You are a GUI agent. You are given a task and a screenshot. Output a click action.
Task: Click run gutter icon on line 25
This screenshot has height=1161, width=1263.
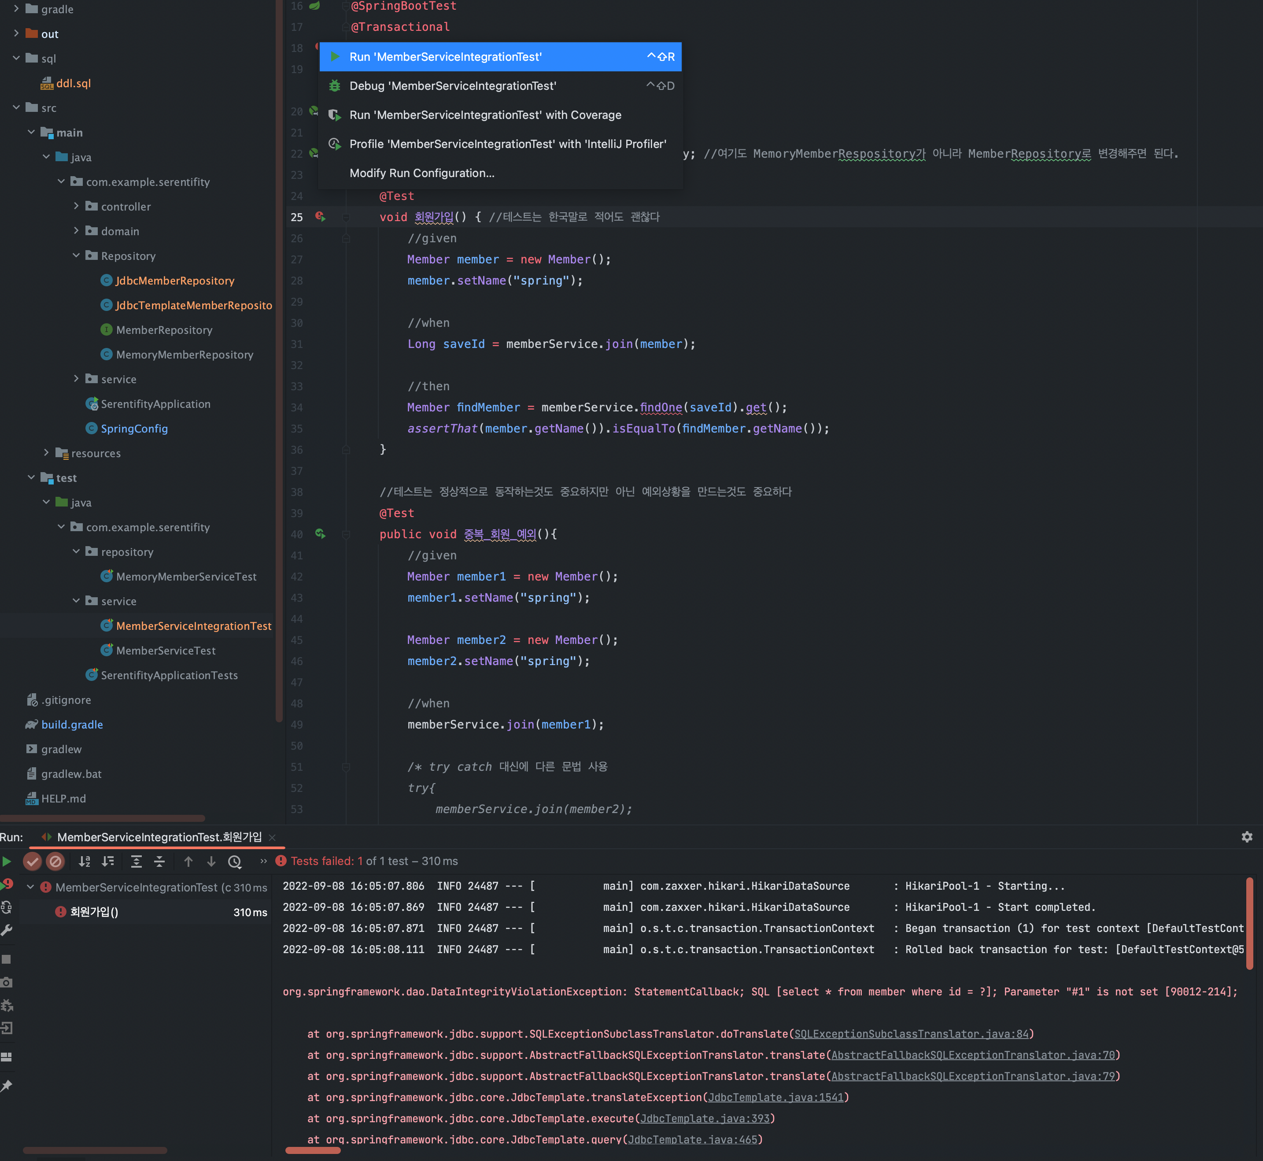click(x=320, y=217)
